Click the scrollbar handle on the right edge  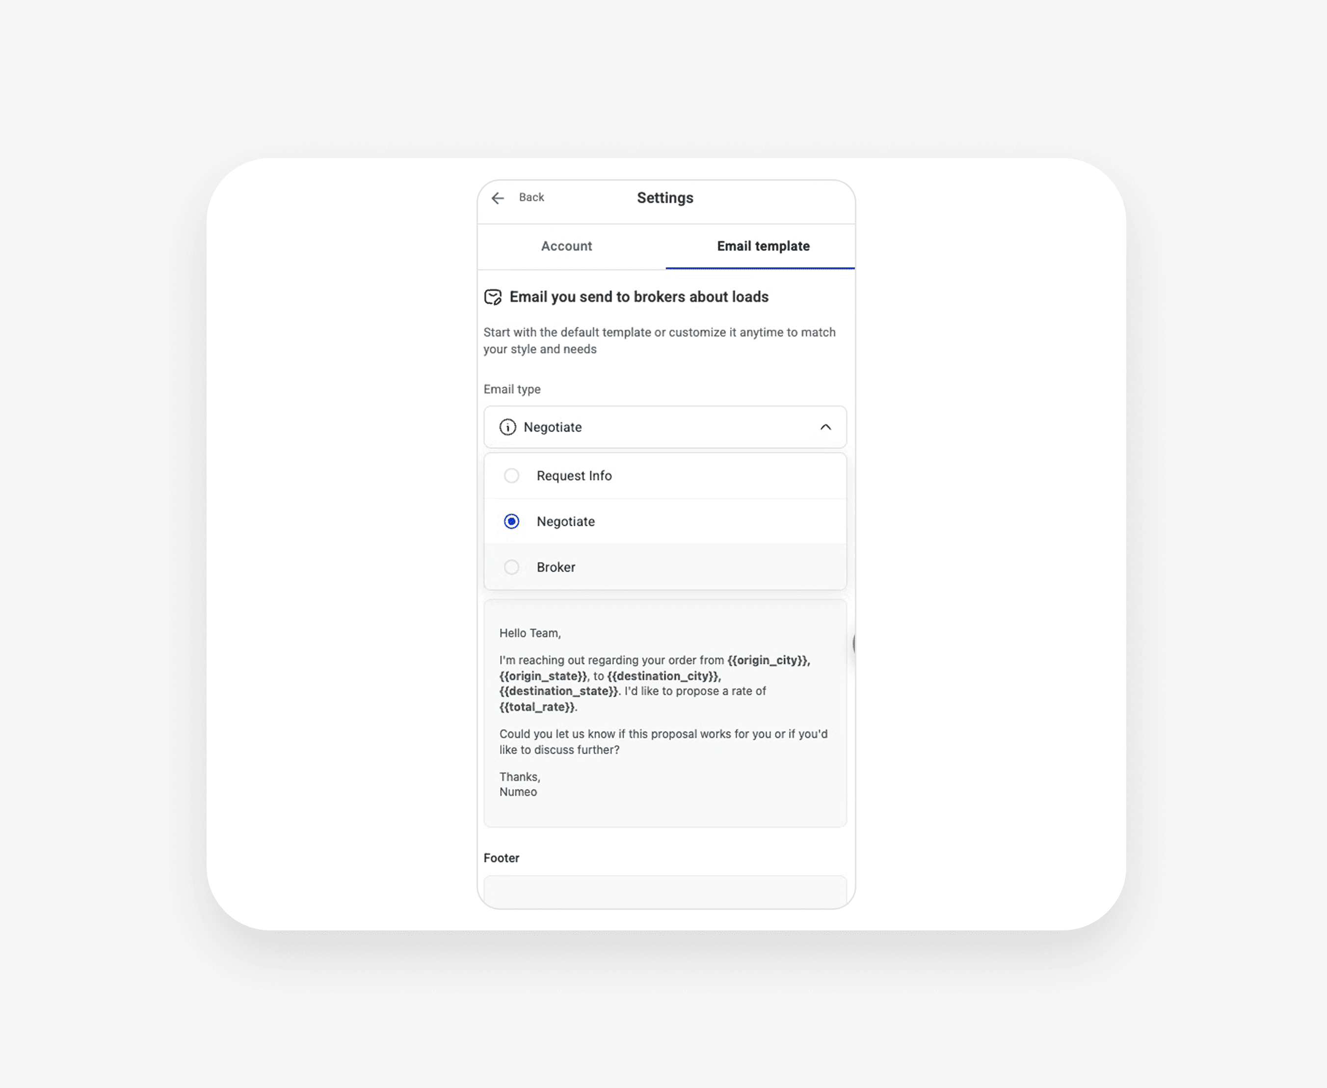(x=854, y=644)
